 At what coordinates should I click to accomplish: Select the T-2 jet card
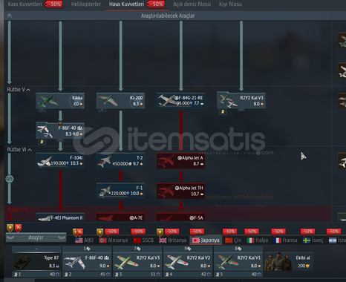pos(120,161)
